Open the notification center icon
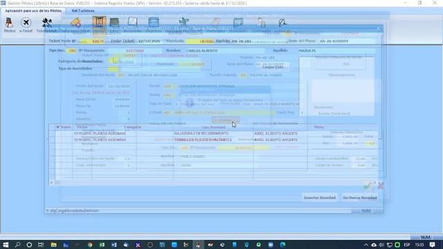This screenshot has width=443, height=249. [432, 245]
